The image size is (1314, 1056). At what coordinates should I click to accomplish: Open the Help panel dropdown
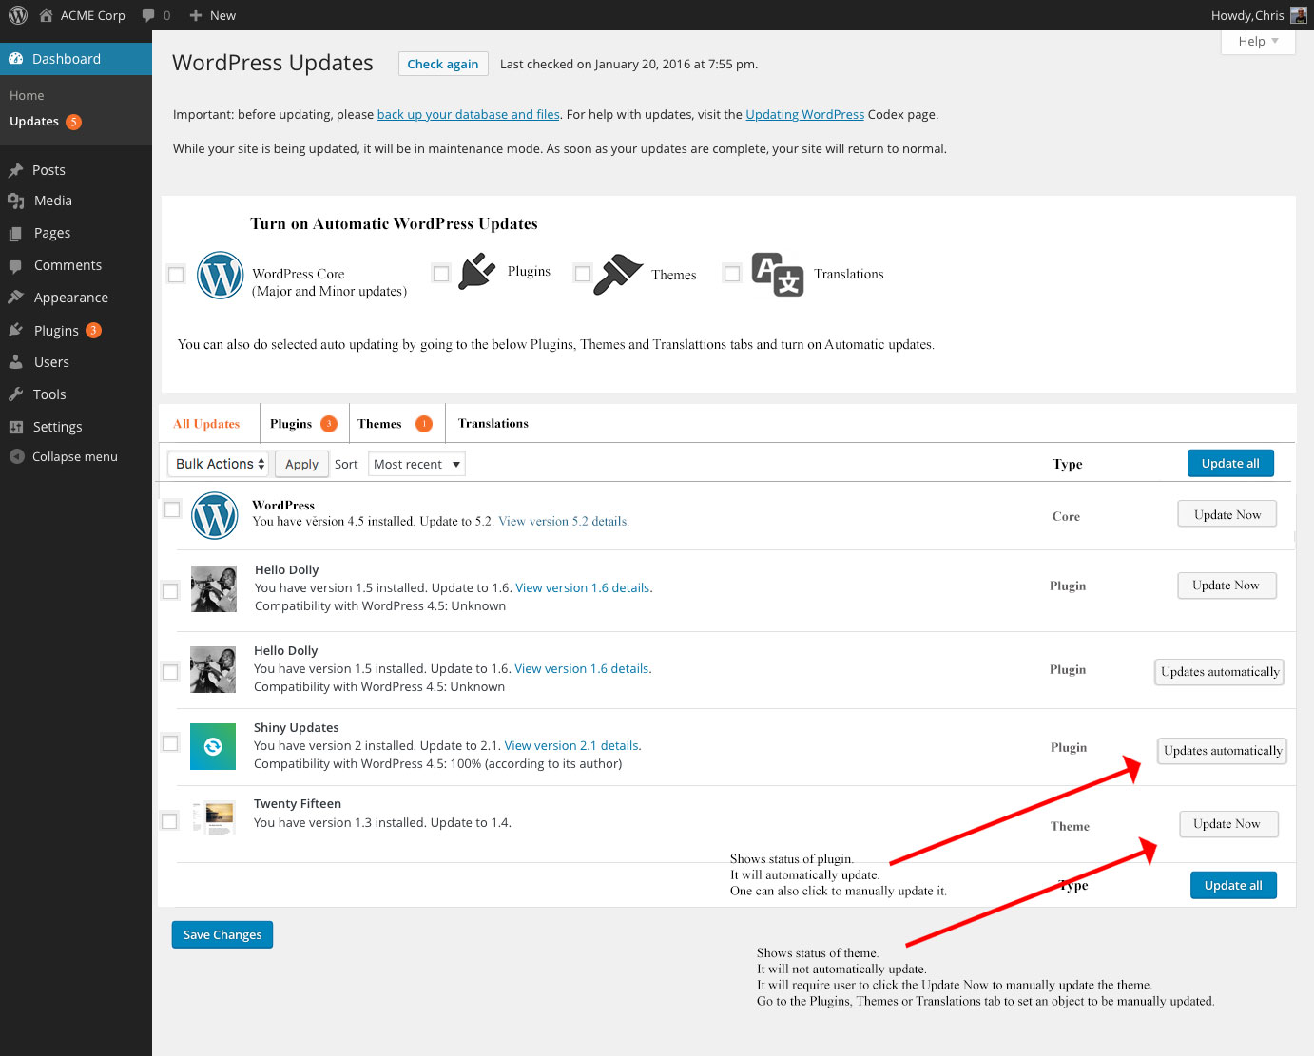point(1257,41)
